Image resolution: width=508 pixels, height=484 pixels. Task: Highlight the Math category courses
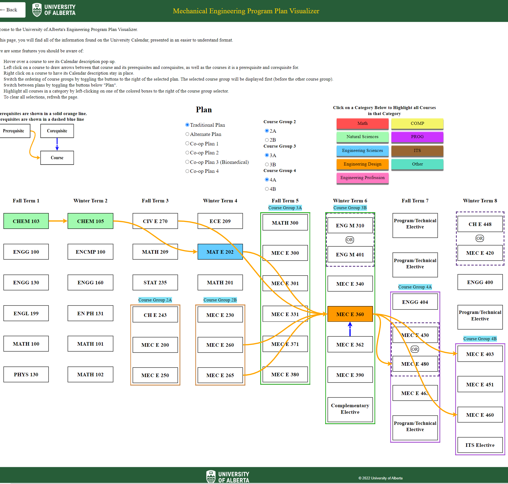tap(362, 123)
